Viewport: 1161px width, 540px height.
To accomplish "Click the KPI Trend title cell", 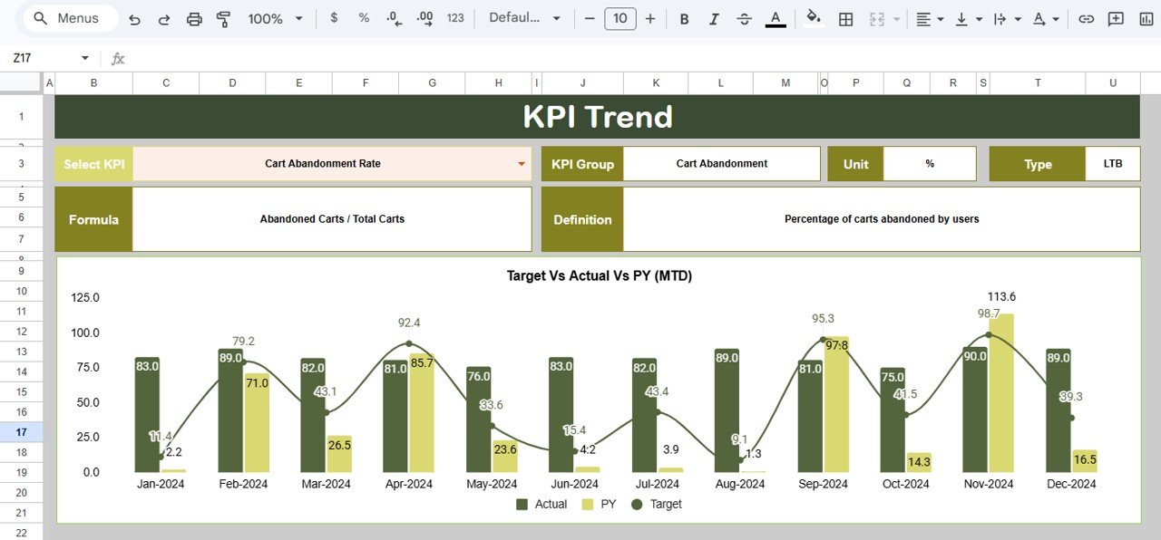I will click(597, 117).
